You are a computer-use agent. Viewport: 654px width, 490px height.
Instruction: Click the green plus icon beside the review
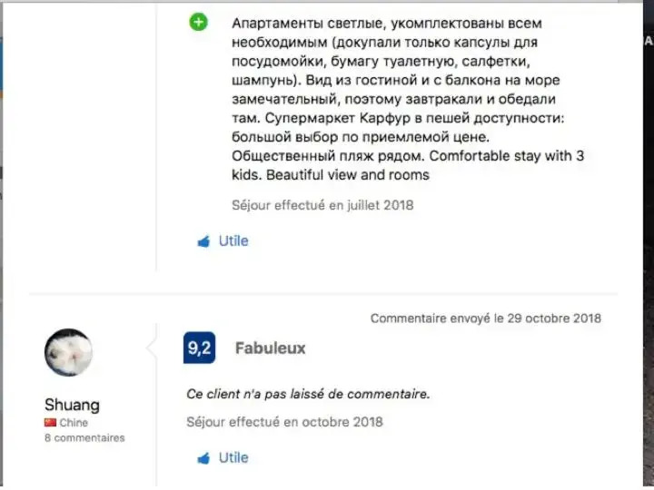coord(199,22)
